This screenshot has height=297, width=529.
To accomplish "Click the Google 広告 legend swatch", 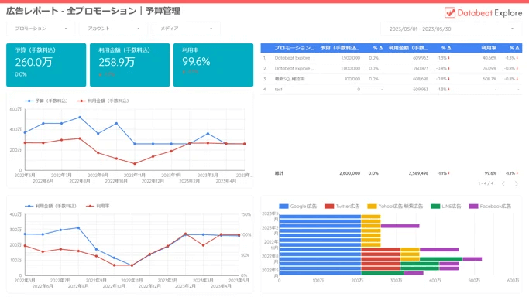I will [x=283, y=206].
